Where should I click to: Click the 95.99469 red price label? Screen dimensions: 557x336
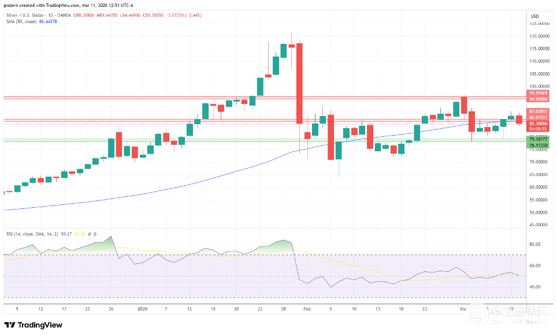pos(537,93)
